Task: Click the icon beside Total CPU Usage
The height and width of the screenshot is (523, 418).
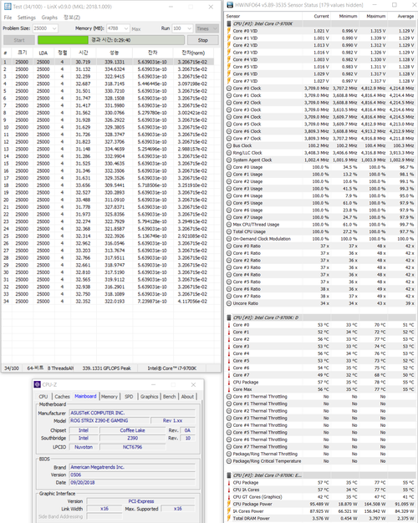Action: coord(229,231)
